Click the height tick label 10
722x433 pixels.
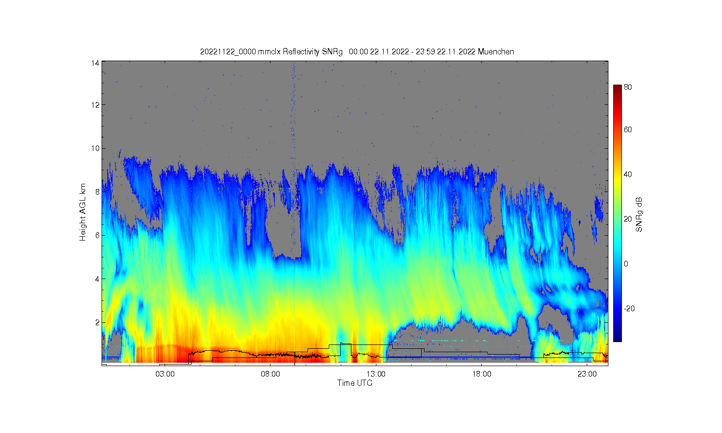[x=95, y=148]
